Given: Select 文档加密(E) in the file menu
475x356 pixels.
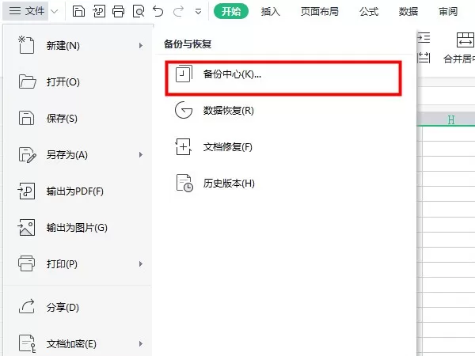Looking at the screenshot, I should point(78,343).
